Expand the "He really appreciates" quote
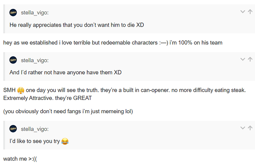This screenshot has height=165, width=255. tap(242, 12)
